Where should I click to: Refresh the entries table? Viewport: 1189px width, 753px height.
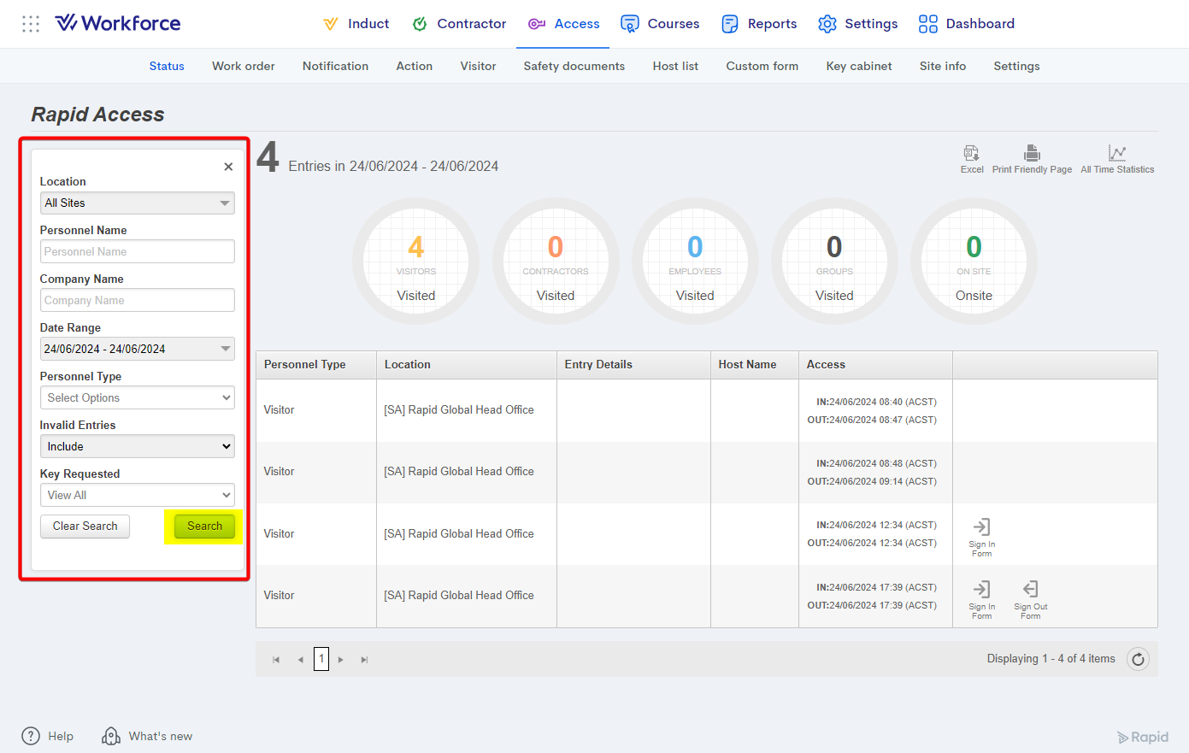click(1138, 659)
